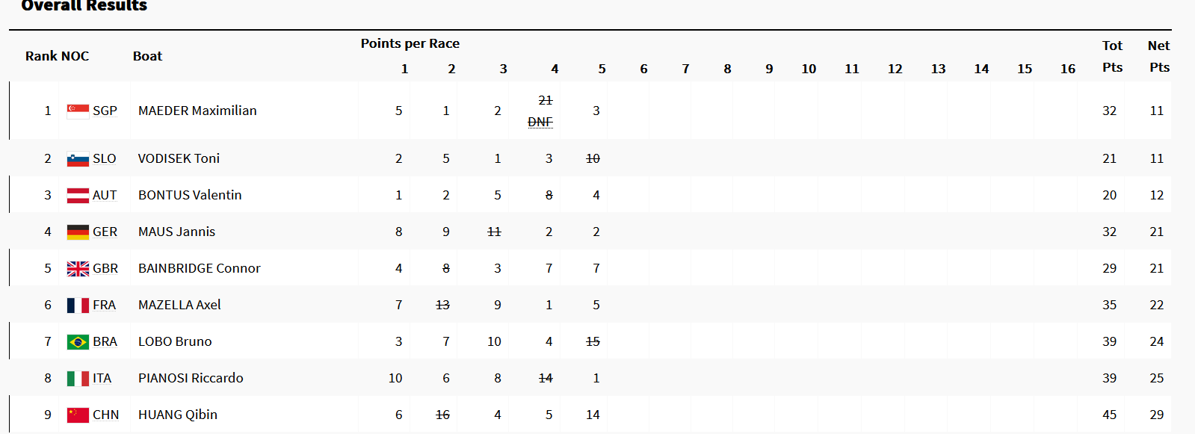Click the Slovenia flag icon
This screenshot has height=434, width=1195.
(78, 159)
